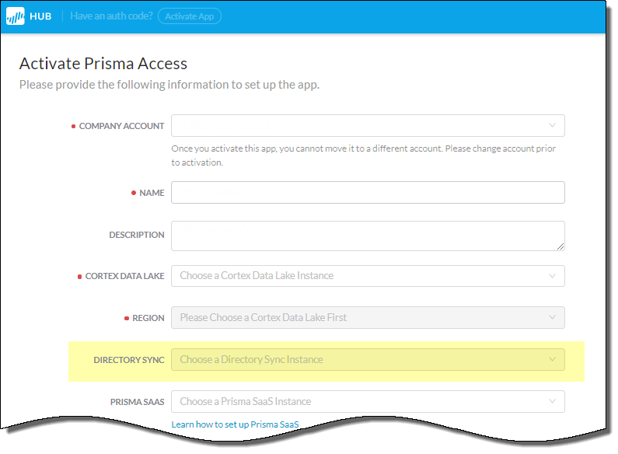
Task: Open the Region dropdown
Action: [x=368, y=318]
